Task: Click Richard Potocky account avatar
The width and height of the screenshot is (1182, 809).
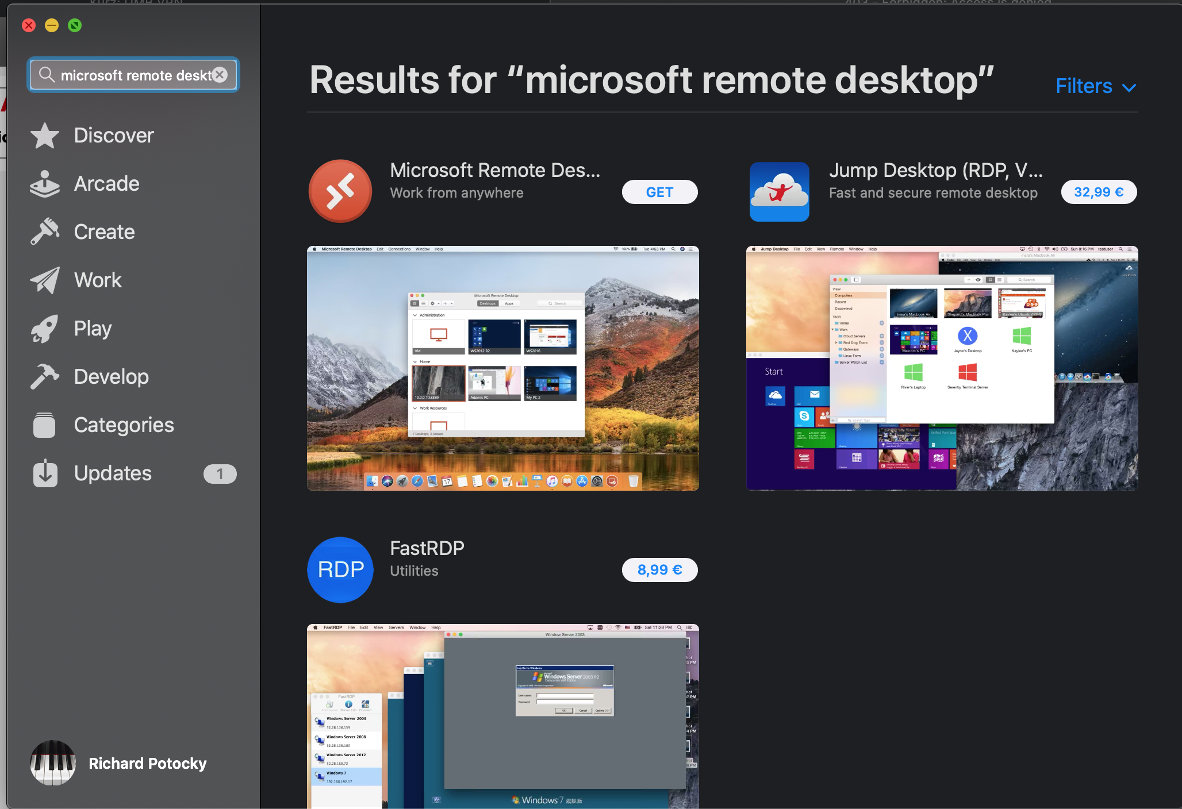Action: (x=53, y=762)
